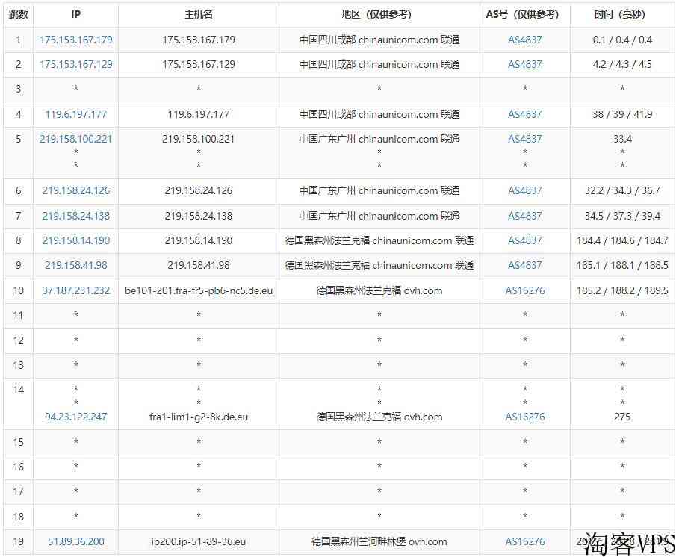The height and width of the screenshot is (557, 676).
Task: Follow the AS16276 link in hop 14 row
Action: 524,417
